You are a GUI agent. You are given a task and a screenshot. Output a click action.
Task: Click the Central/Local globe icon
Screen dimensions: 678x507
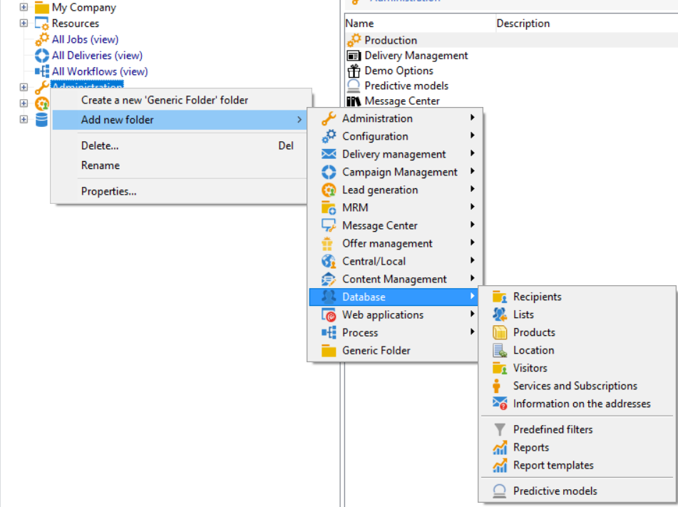(x=329, y=261)
